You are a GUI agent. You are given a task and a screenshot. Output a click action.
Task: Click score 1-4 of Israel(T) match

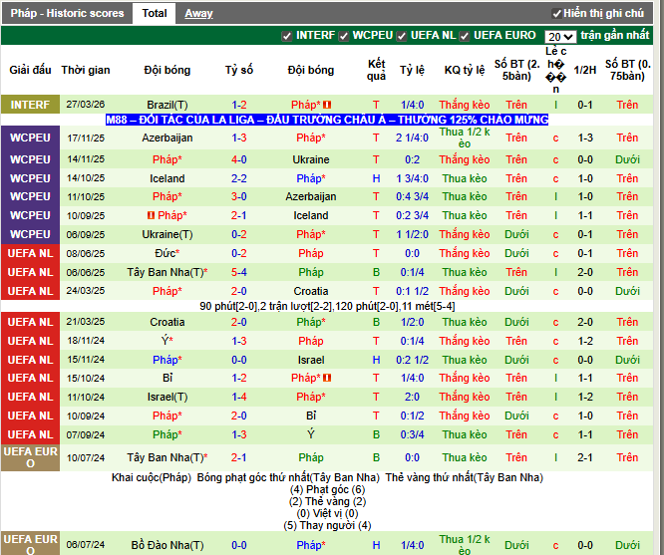[x=239, y=397]
